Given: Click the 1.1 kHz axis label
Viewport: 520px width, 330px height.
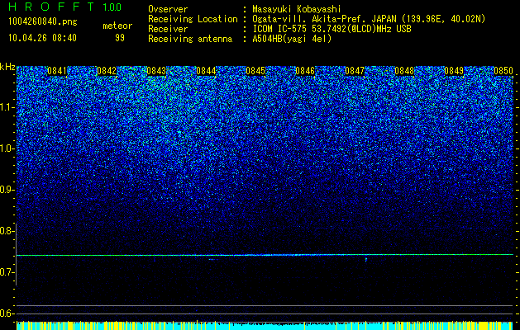Looking at the screenshot, I should coord(7,107).
